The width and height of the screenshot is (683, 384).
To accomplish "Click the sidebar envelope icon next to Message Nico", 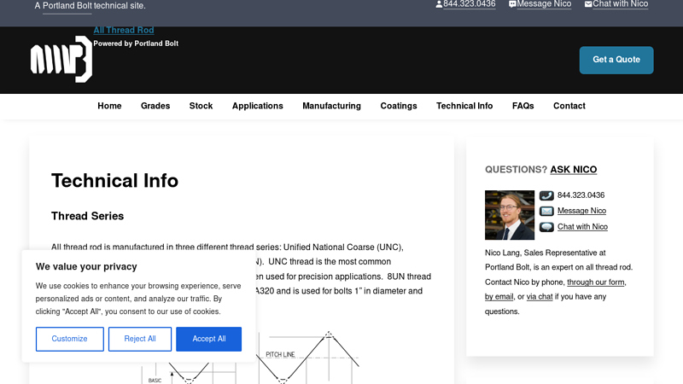I will point(546,211).
